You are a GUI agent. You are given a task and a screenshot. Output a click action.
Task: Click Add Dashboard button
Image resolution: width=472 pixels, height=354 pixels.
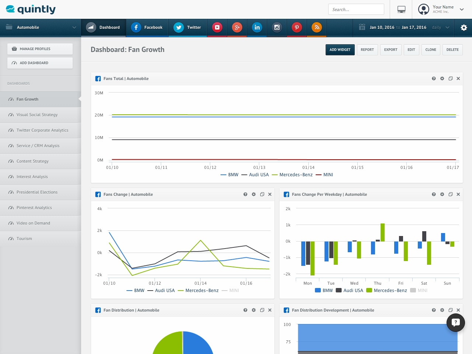pos(40,63)
